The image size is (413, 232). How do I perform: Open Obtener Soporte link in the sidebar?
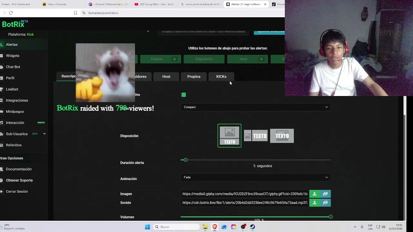[x=19, y=180]
